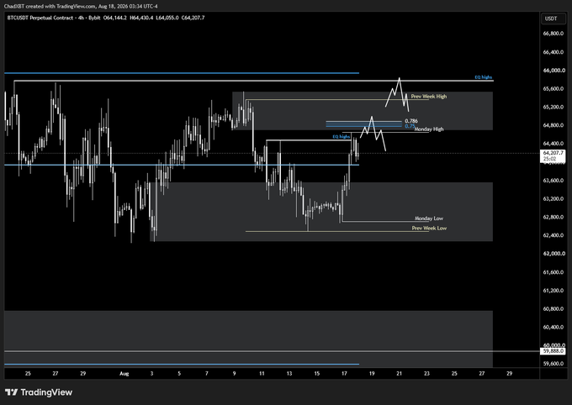Viewport: 572px width, 405px height.
Task: Click 66,800.0 on the price axis
Action: (x=553, y=33)
